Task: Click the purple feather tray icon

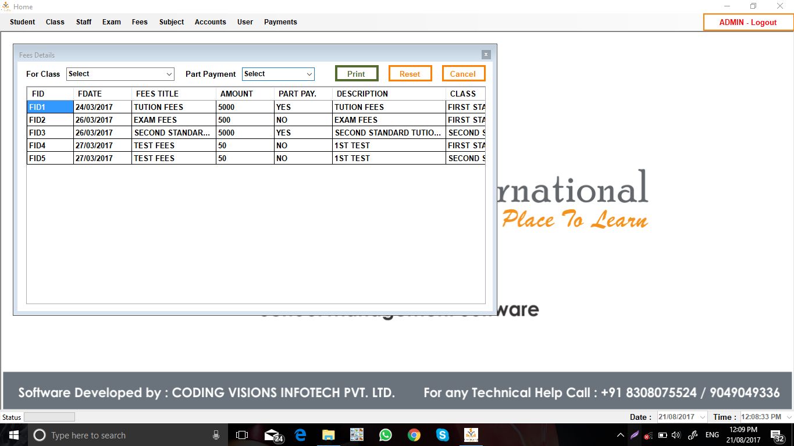Action: click(x=635, y=435)
